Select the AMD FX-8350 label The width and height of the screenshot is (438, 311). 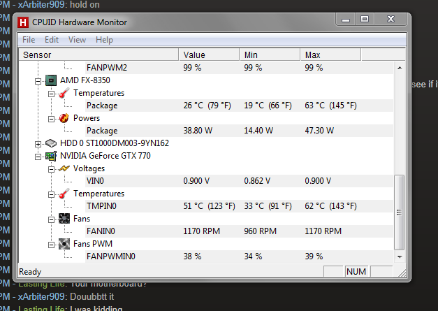coord(85,80)
